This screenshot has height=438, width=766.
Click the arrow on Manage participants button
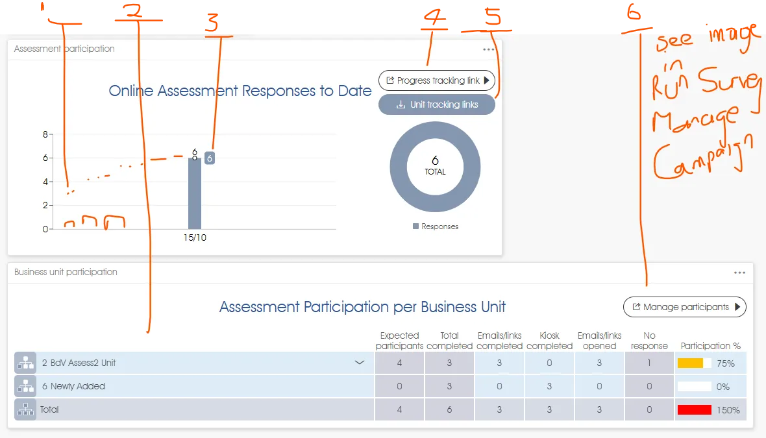pos(737,307)
